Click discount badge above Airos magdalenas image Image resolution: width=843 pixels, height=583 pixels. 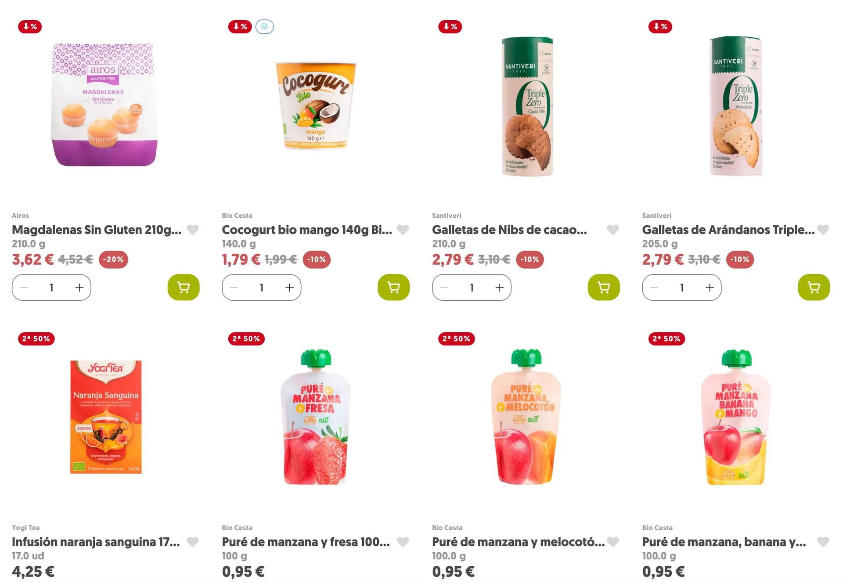point(30,27)
